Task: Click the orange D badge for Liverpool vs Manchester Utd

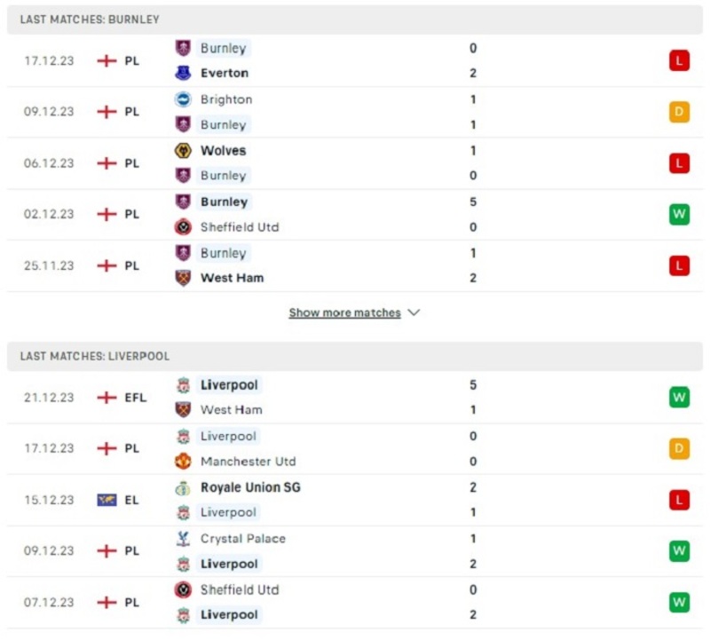Action: [679, 448]
